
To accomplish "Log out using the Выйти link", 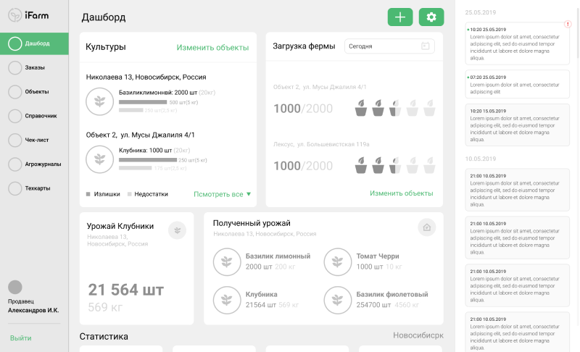I will [20, 338].
